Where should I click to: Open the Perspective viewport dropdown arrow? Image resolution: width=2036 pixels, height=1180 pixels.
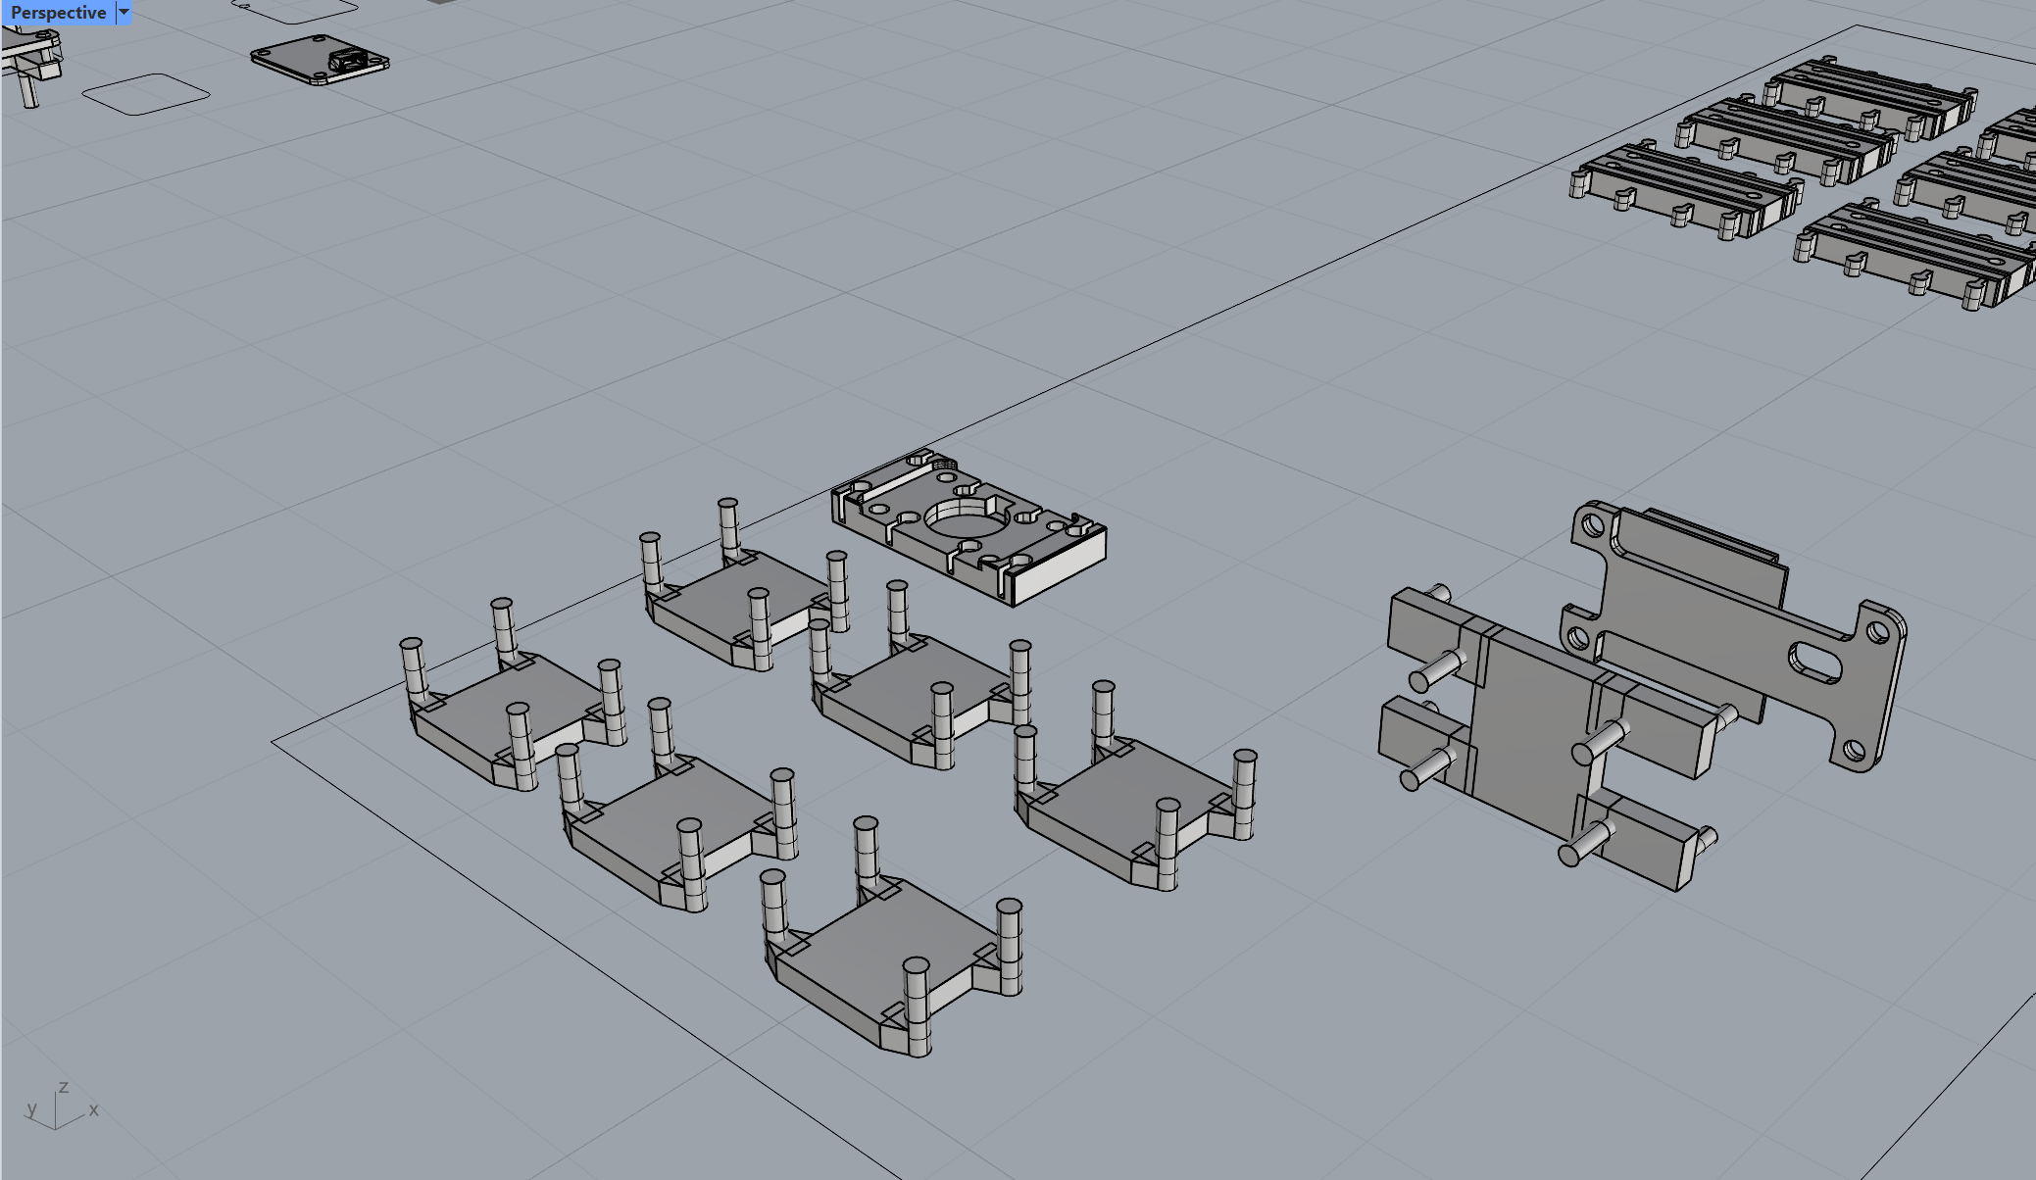click(124, 13)
